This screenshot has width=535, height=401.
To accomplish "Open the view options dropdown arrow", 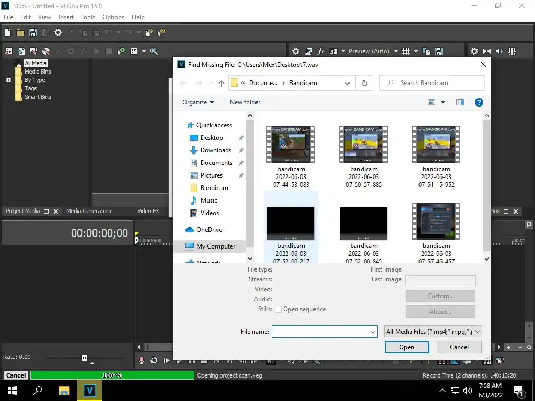I will pyautogui.click(x=443, y=102).
